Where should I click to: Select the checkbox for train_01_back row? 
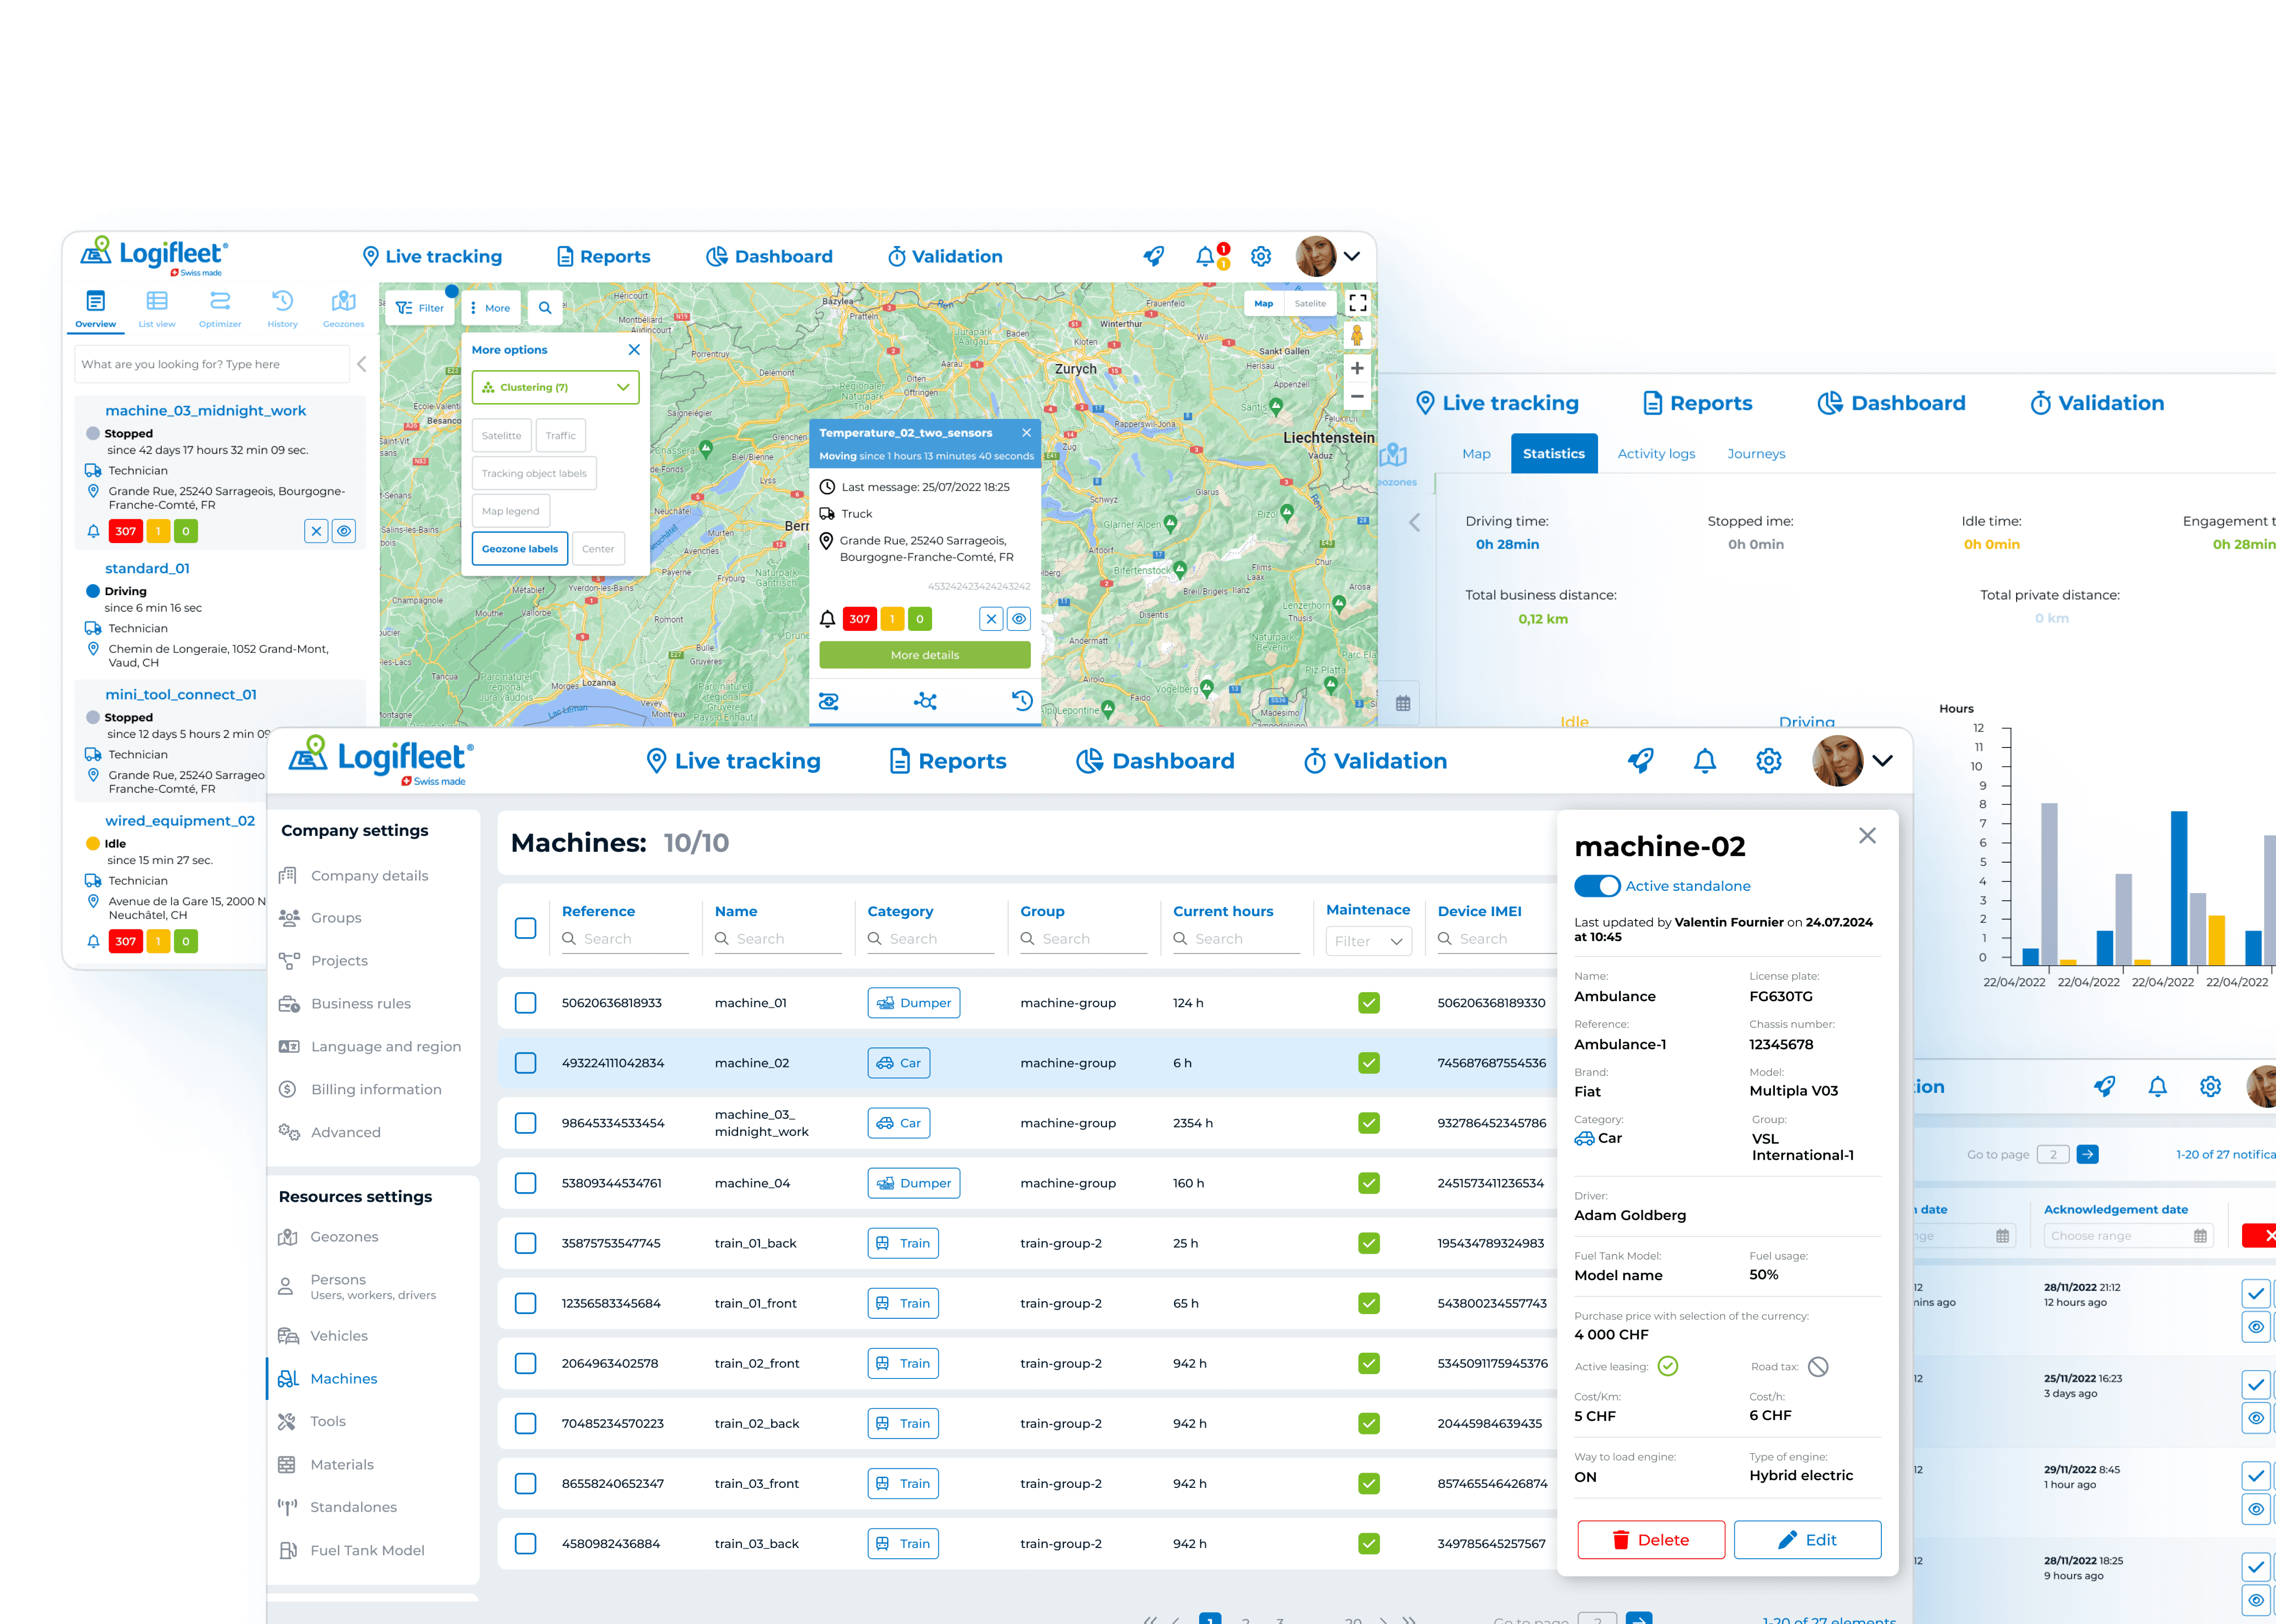point(525,1243)
